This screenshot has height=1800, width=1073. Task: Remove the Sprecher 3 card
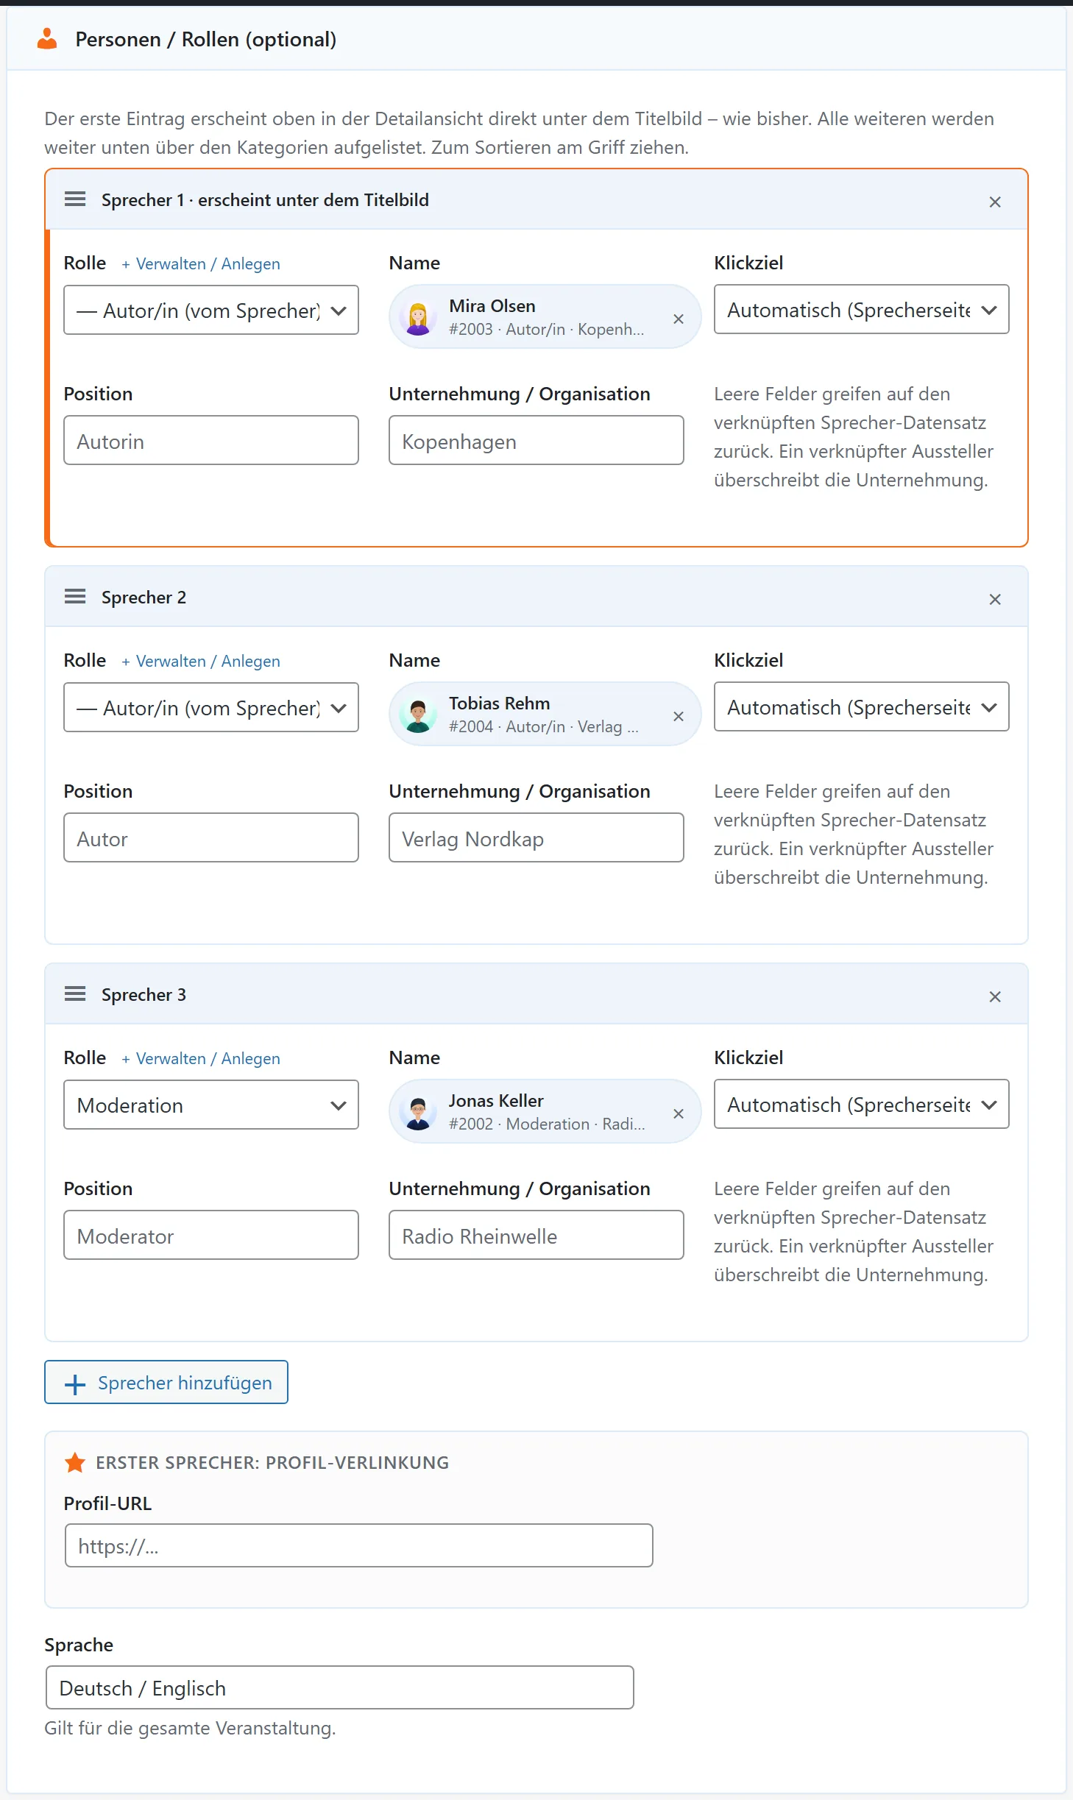[x=995, y=996]
